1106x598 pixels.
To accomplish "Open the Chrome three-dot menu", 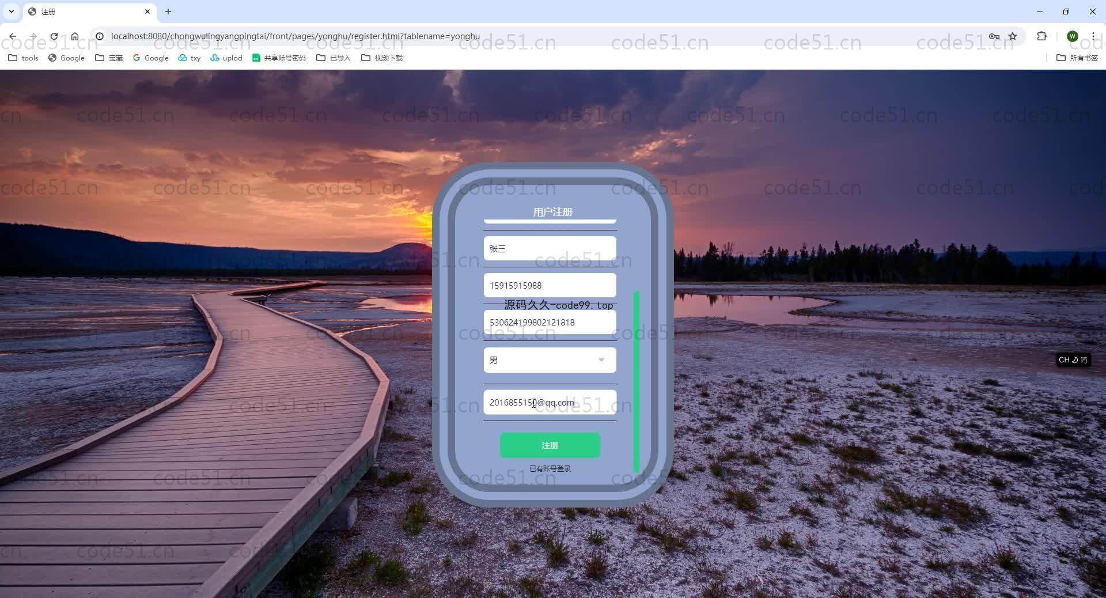I will click(x=1093, y=36).
